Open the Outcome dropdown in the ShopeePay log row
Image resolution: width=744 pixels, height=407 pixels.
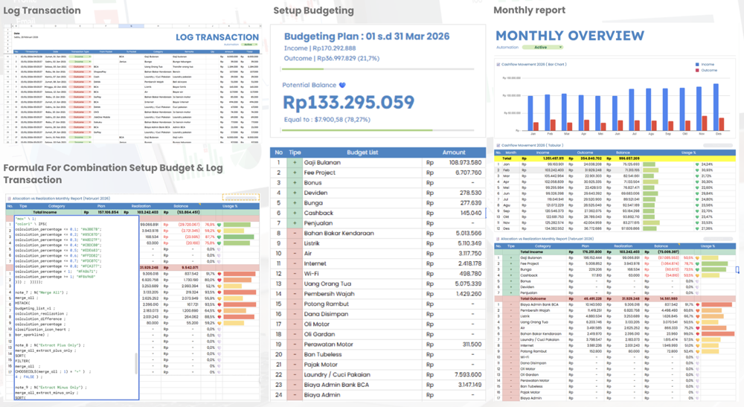(x=80, y=71)
